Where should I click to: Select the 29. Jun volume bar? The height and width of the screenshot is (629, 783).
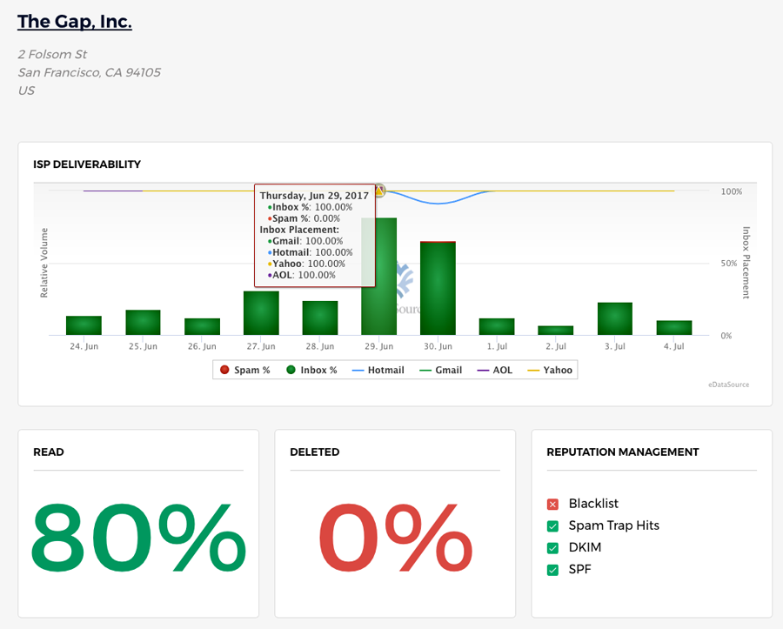pos(379,276)
